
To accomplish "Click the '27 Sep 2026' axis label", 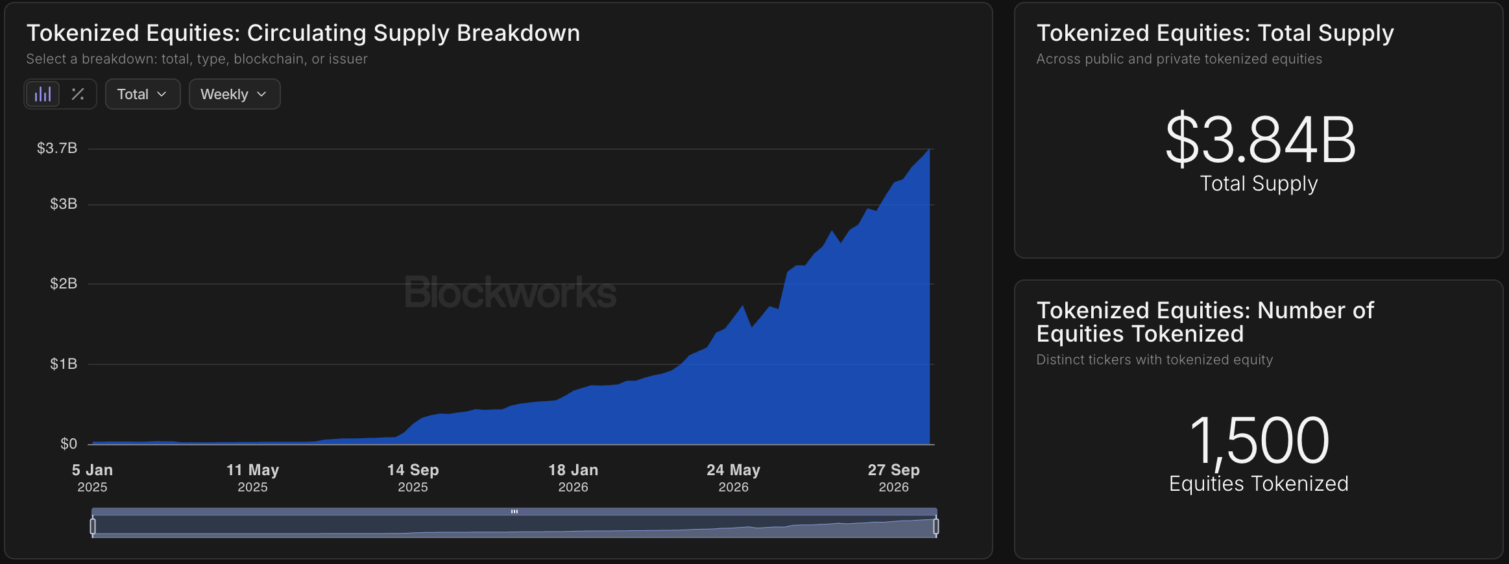I will tap(893, 478).
